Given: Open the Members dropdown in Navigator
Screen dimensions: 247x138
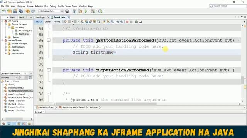Looking at the screenshot, I should 9,77.
